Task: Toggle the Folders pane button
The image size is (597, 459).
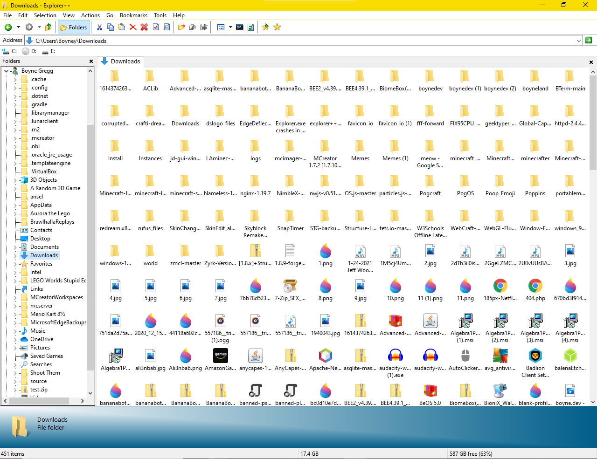Action: point(73,27)
